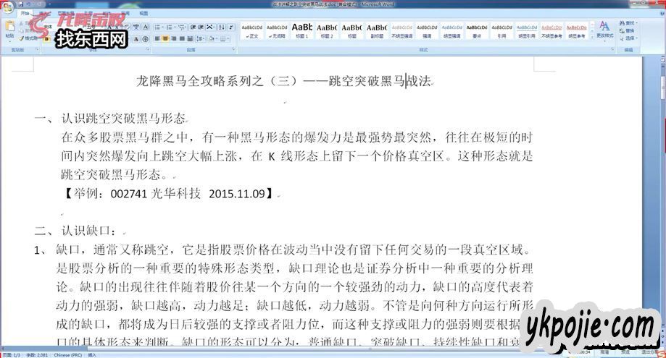Switch to the View (视图) ribbon tab
The height and width of the screenshot is (358, 666).
[x=143, y=13]
